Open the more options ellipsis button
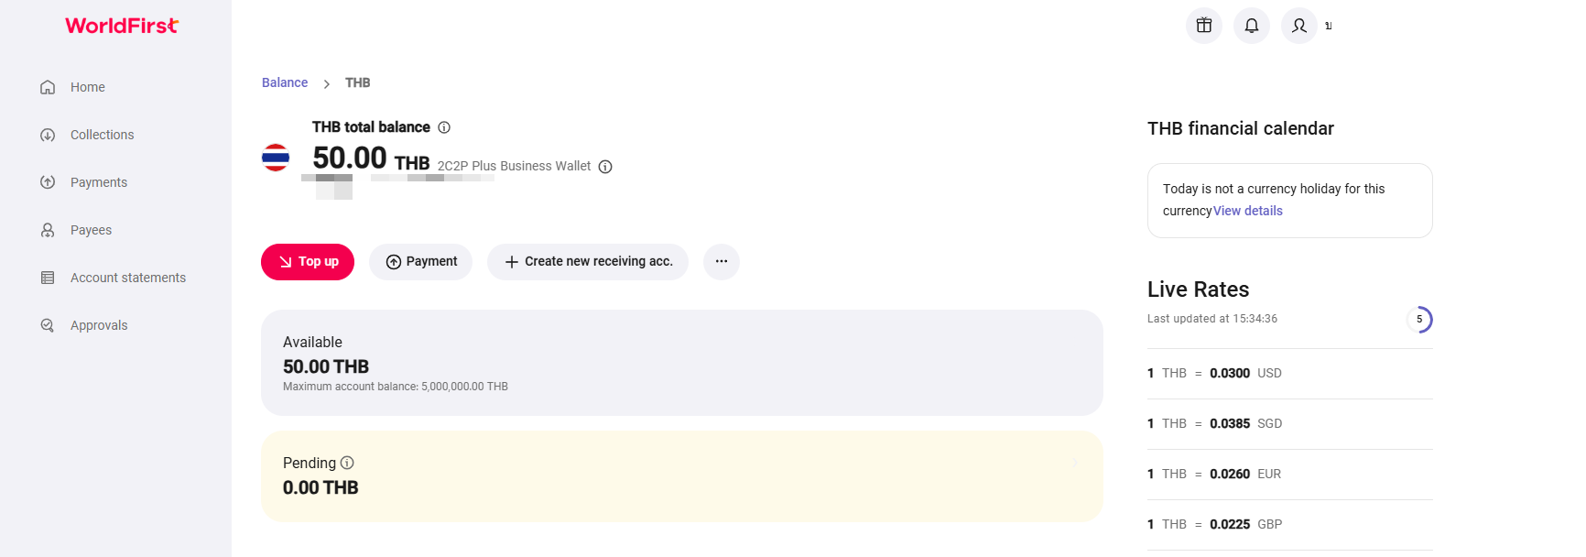Screen dimensions: 1586x557 point(721,262)
